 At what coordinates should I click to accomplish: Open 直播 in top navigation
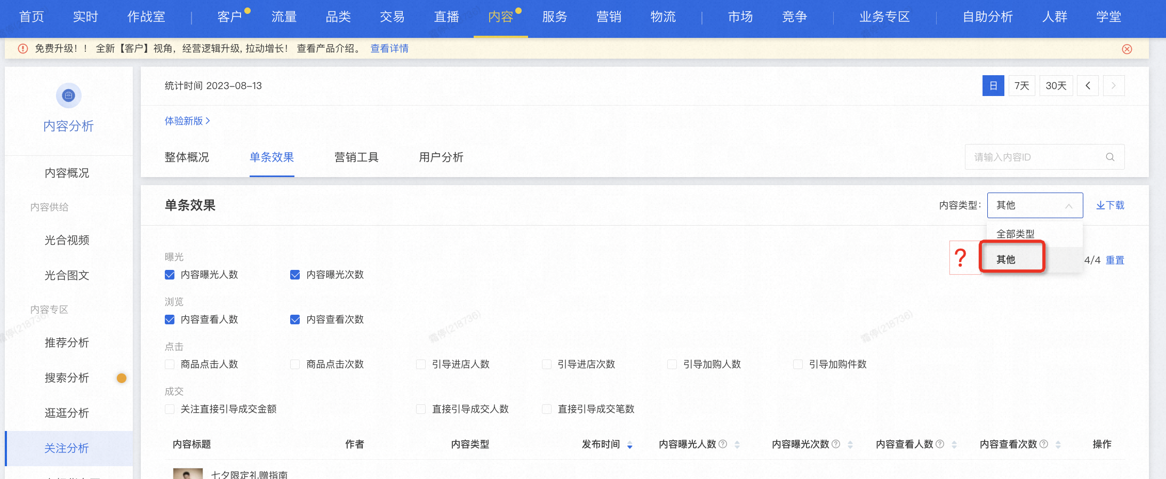click(446, 17)
